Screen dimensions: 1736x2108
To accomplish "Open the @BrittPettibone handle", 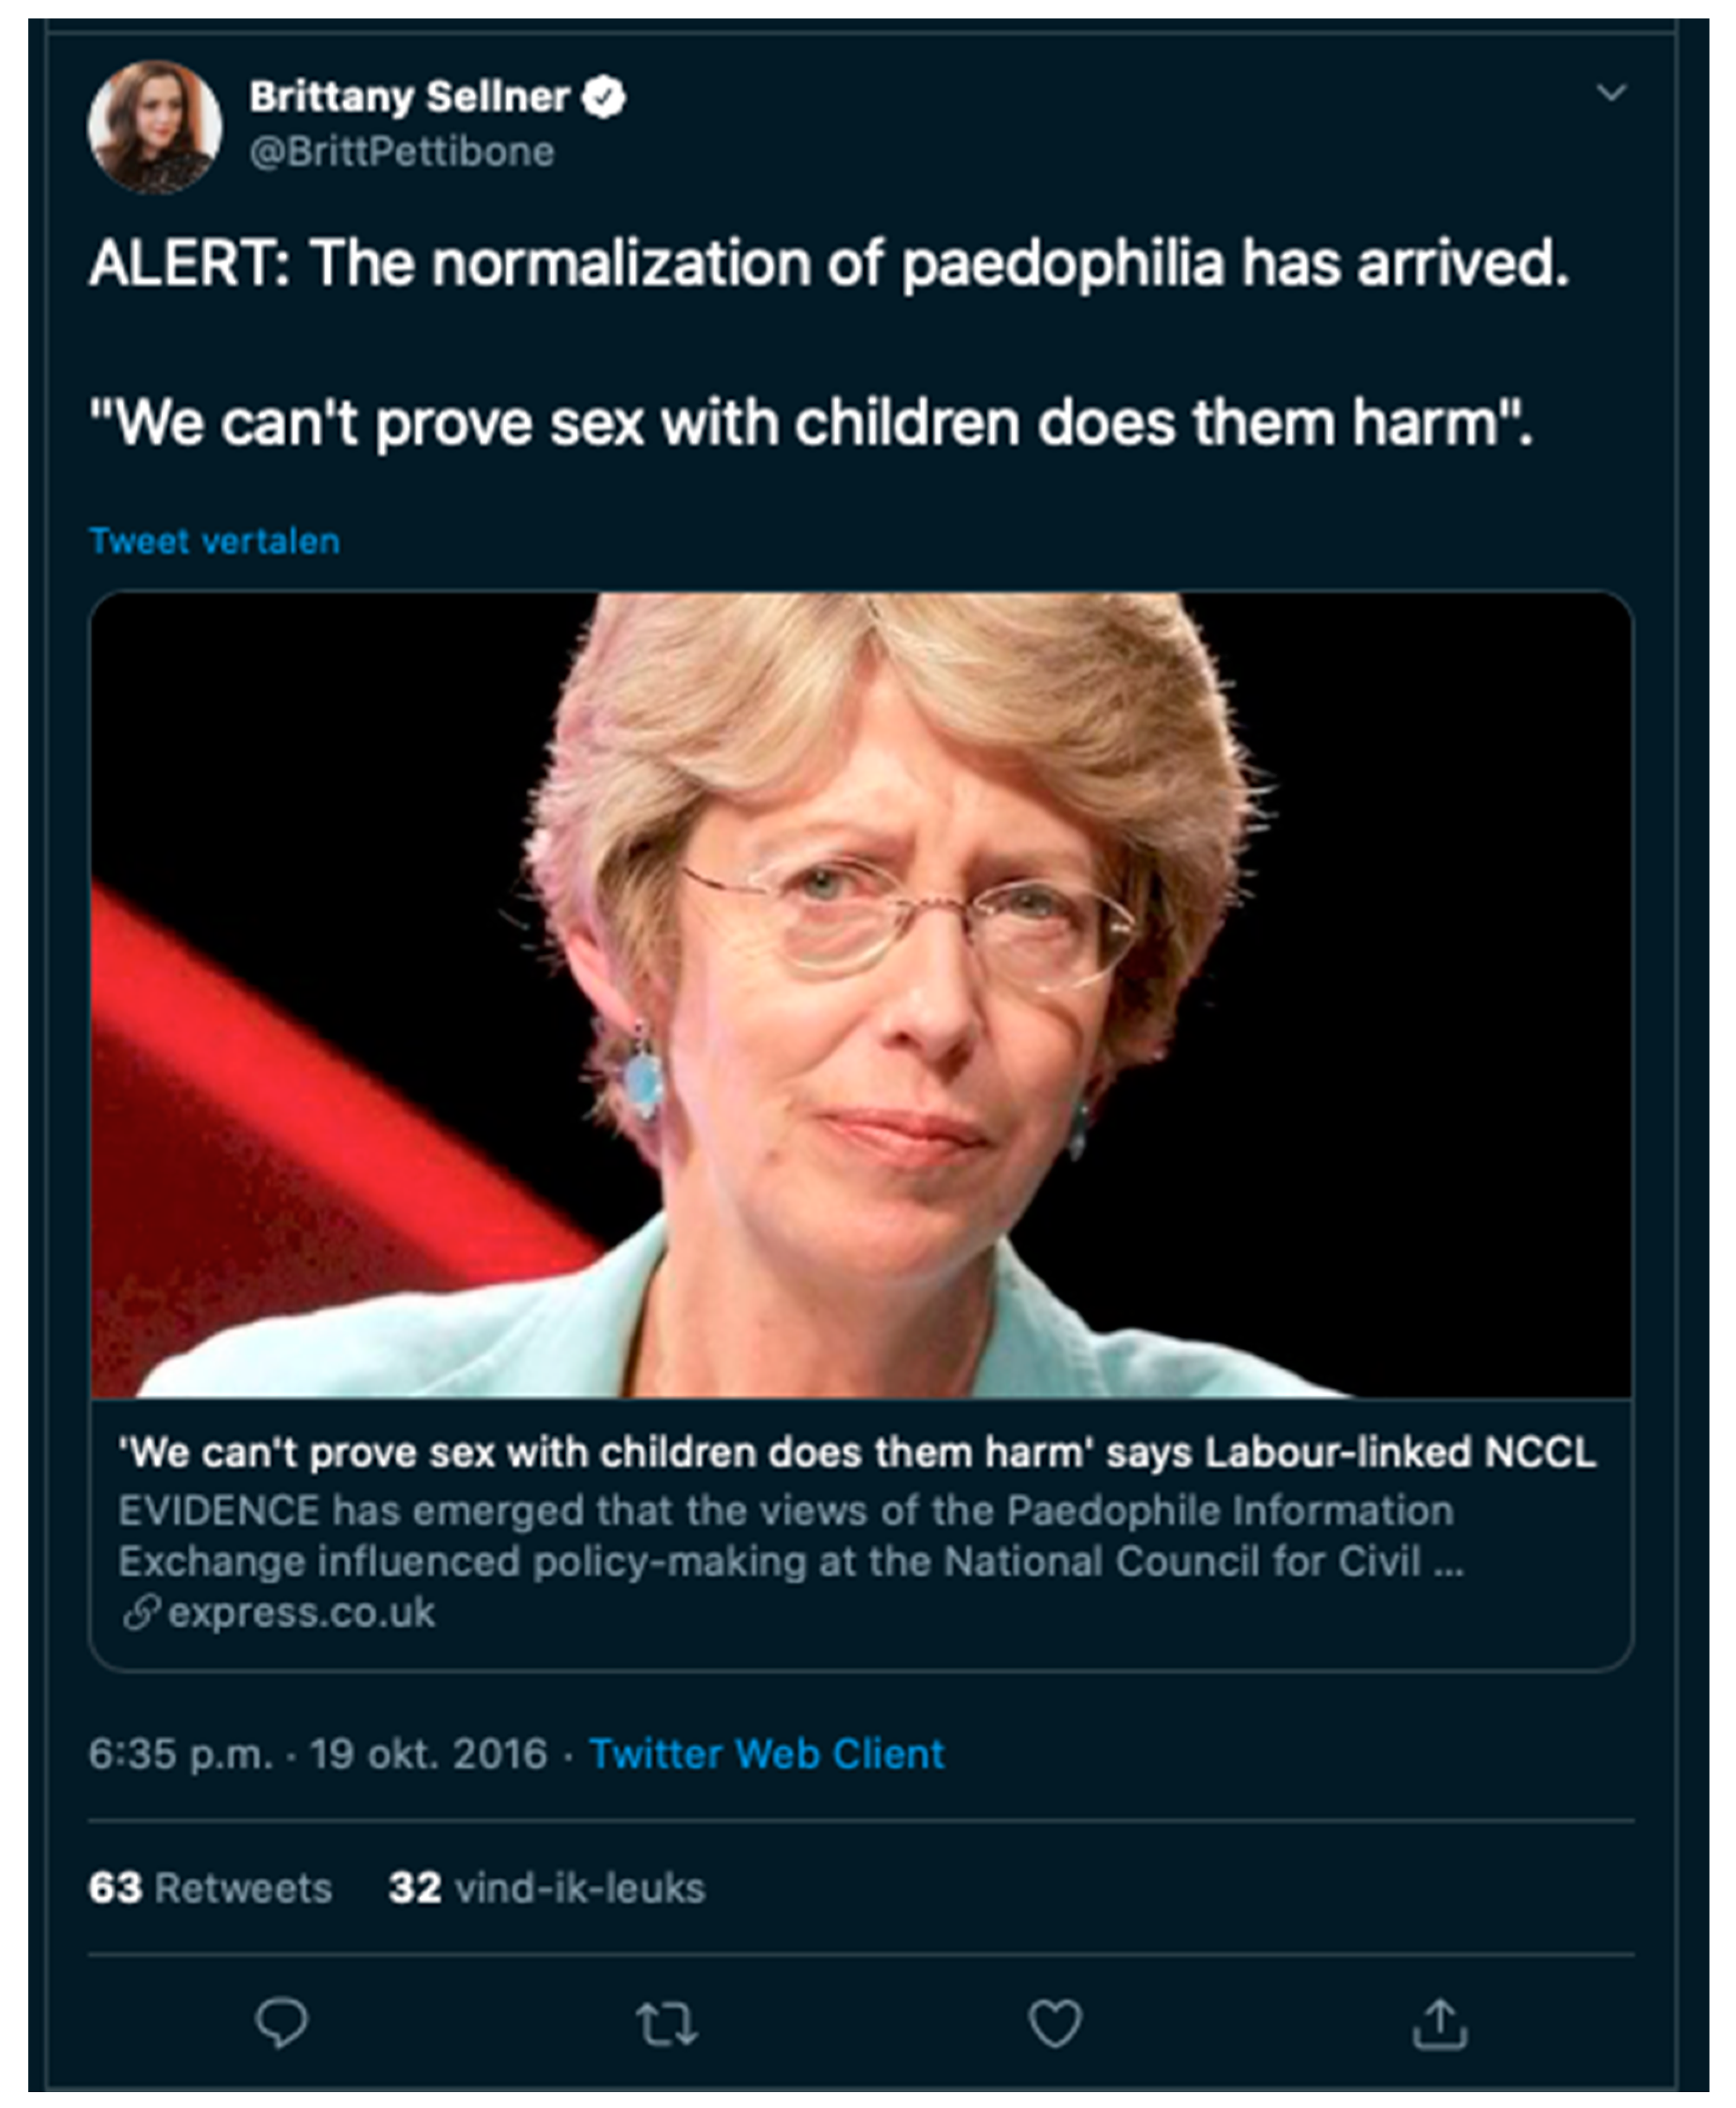I will tap(401, 152).
